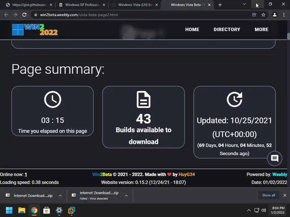The image size is (290, 217).
Task: Click the failed virus-detected zip download
Action: pos(95,196)
